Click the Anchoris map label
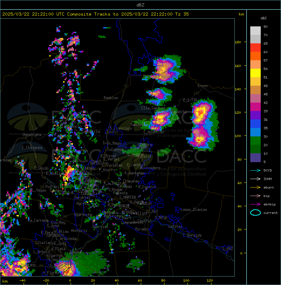 (x=79, y=231)
